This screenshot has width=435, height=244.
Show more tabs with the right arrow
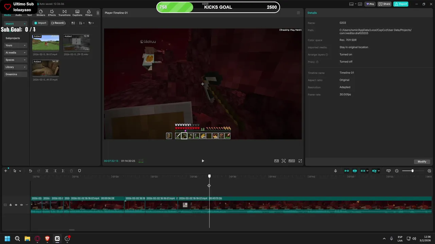click(x=98, y=13)
